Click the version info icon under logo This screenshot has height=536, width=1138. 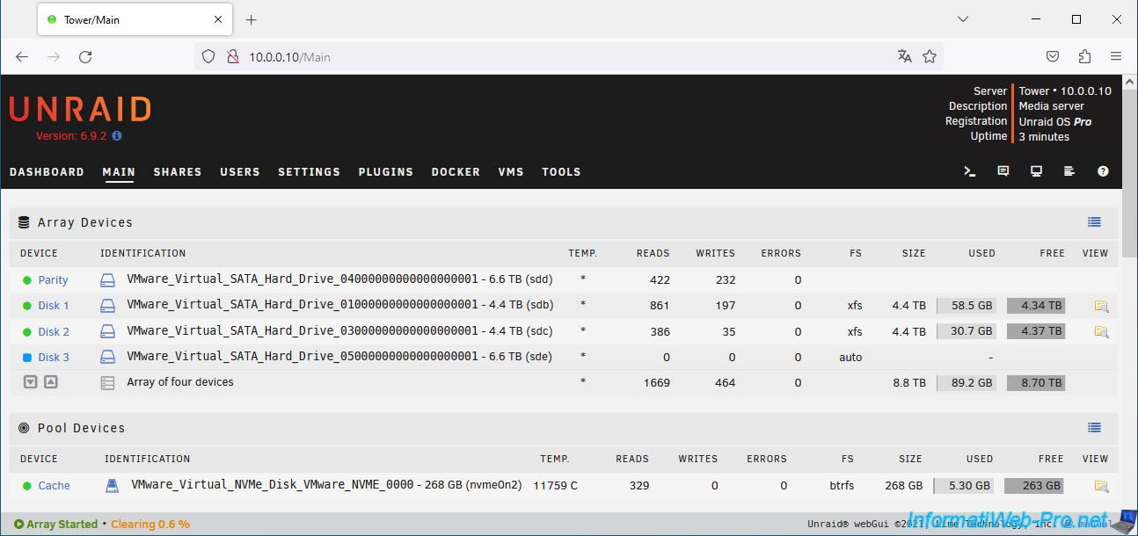117,136
